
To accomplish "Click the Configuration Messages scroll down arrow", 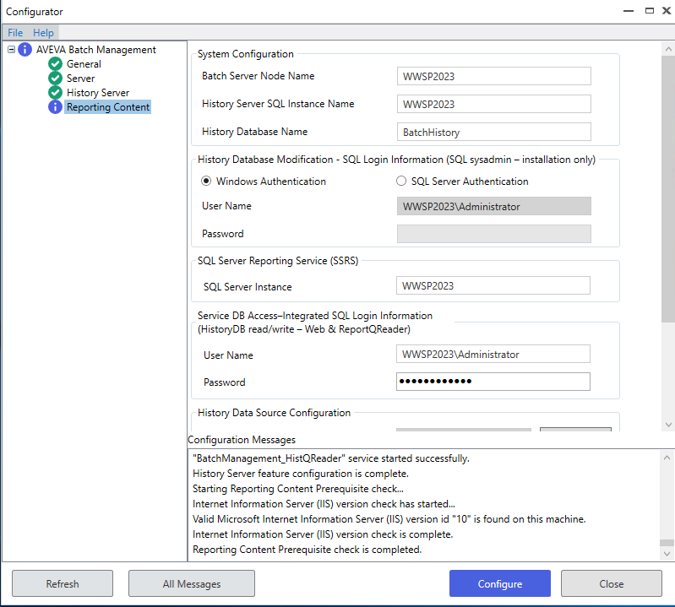I will [x=667, y=554].
